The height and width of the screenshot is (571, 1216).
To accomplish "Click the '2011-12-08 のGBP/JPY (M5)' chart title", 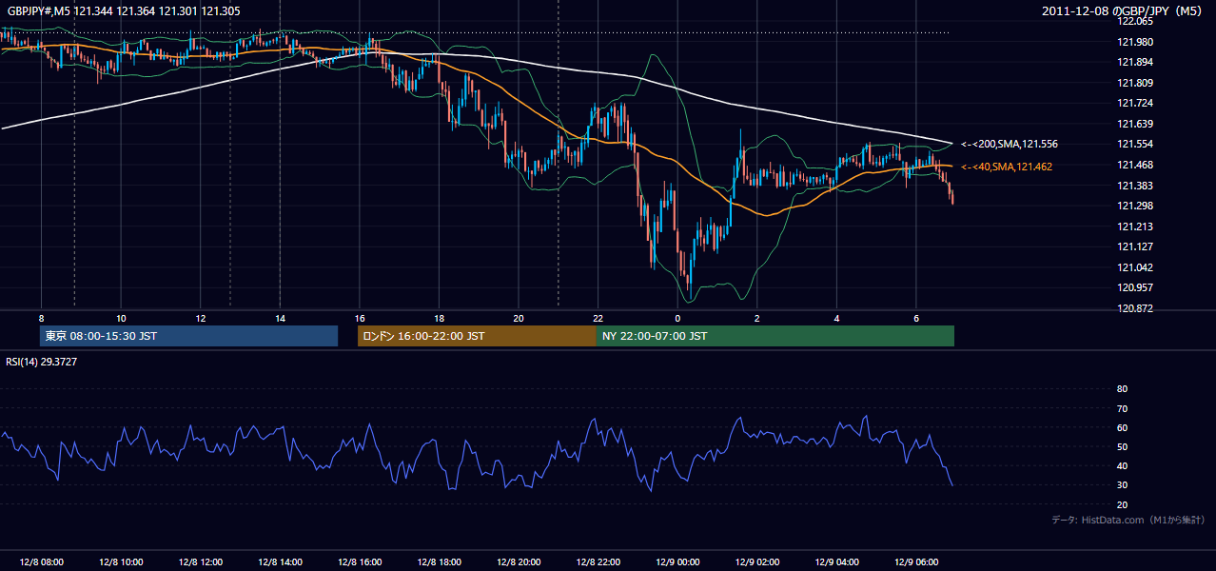I will tap(1123, 11).
